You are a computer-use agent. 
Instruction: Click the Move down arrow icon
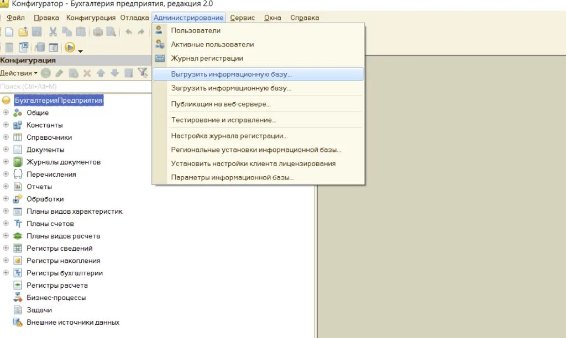[x=115, y=73]
